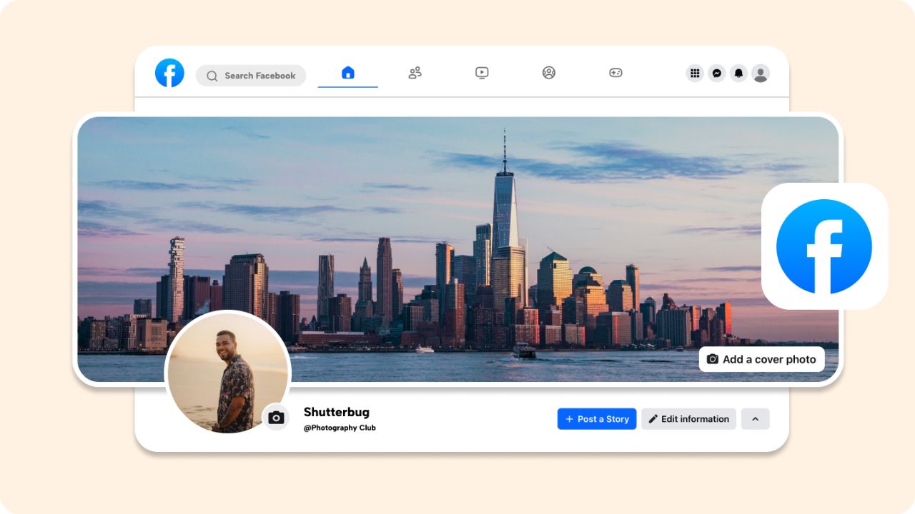Open the Watch video section
This screenshot has height=514, width=915.
tap(482, 72)
